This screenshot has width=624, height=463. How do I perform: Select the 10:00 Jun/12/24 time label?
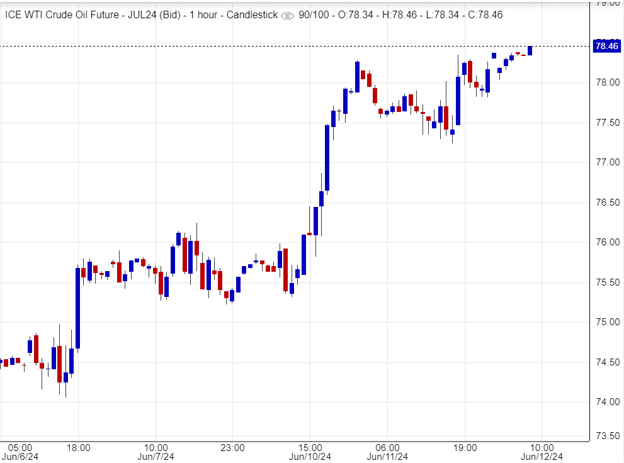[542, 452]
